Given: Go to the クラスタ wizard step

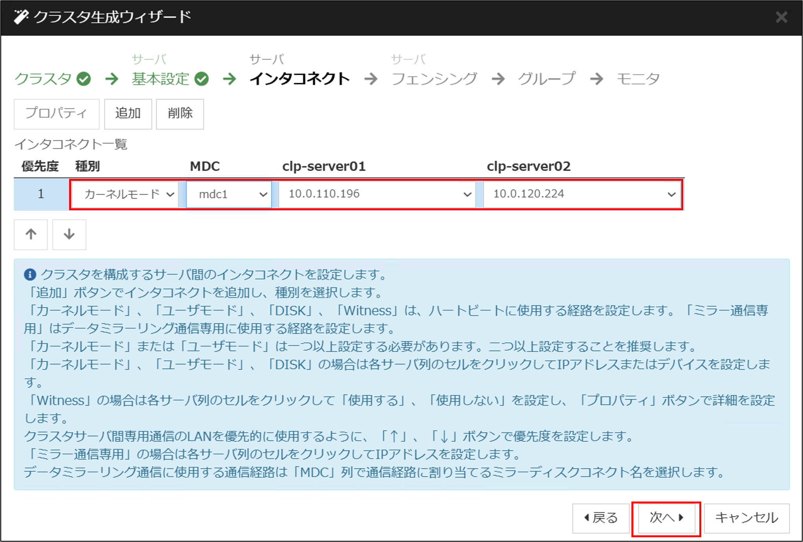Looking at the screenshot, I should [43, 79].
